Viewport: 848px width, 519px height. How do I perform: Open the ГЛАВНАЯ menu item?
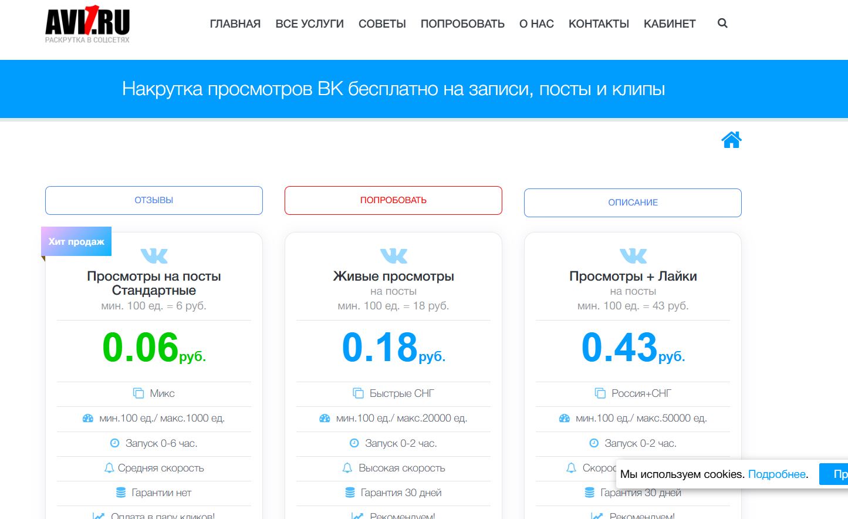click(235, 23)
